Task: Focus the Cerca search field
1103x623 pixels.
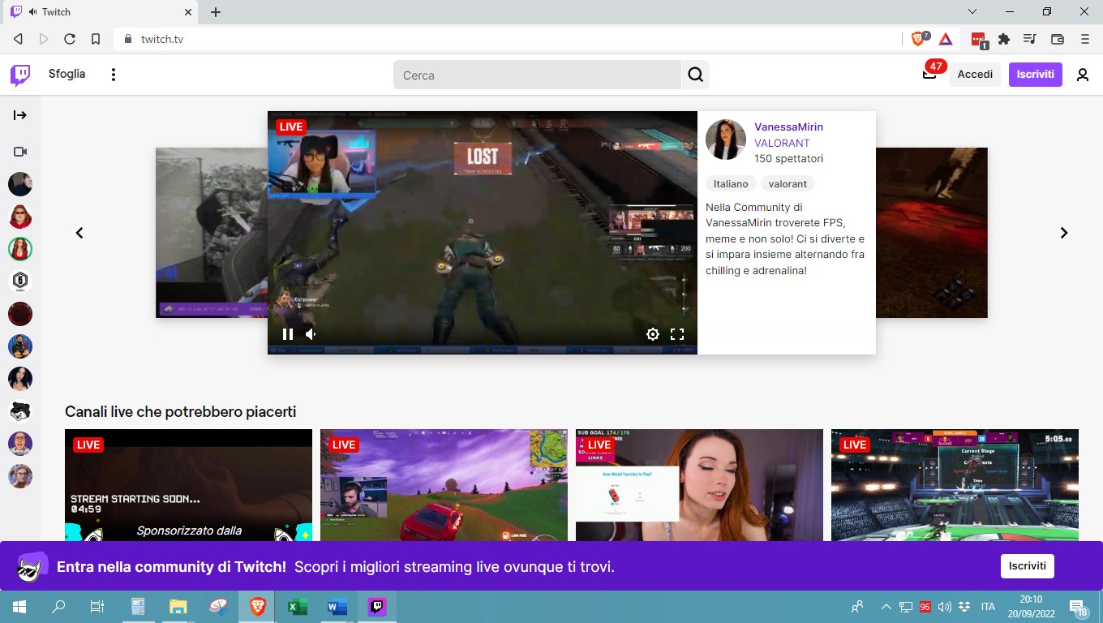Action: [x=538, y=75]
